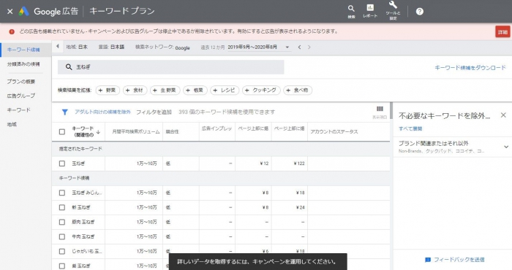Close the keyword plan with the X icon
512x270 pixels.
(10, 12)
